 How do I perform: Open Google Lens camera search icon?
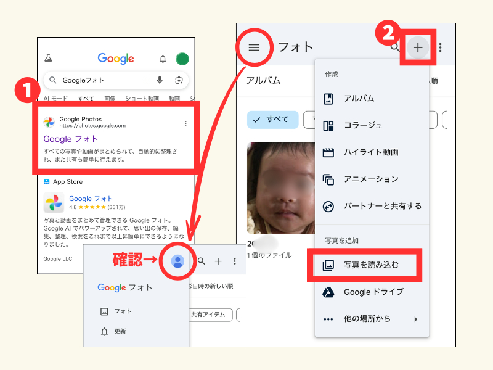click(x=179, y=80)
